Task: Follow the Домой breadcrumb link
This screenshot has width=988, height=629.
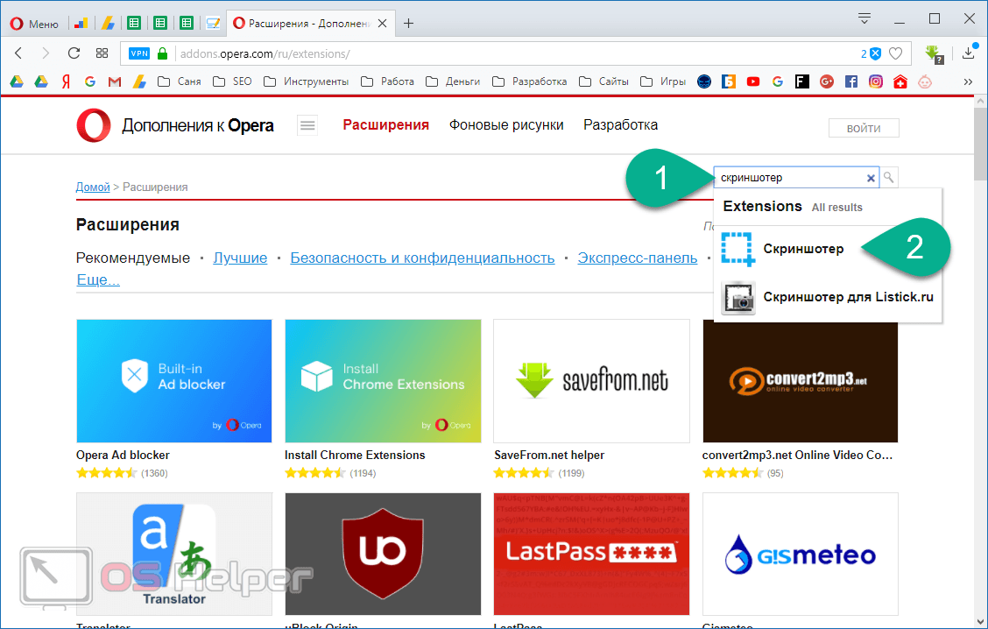Action: point(93,187)
